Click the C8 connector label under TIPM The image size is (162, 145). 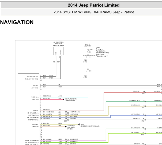pos(89,57)
